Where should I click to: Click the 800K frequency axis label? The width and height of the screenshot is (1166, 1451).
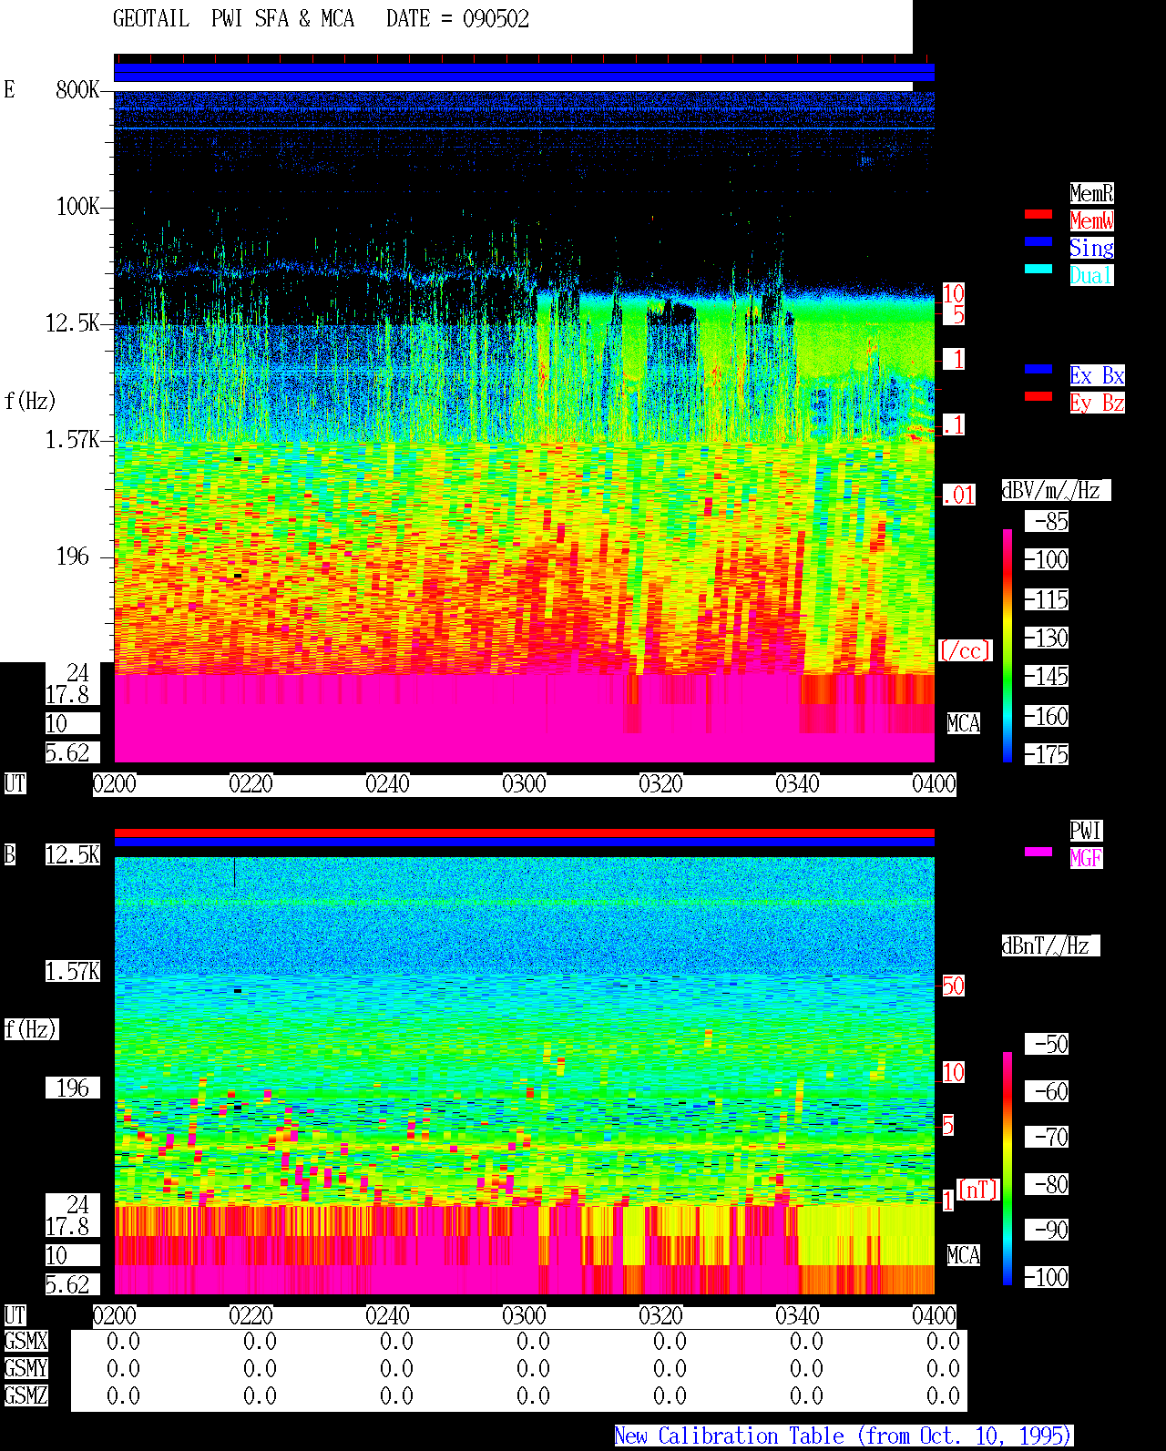click(77, 90)
